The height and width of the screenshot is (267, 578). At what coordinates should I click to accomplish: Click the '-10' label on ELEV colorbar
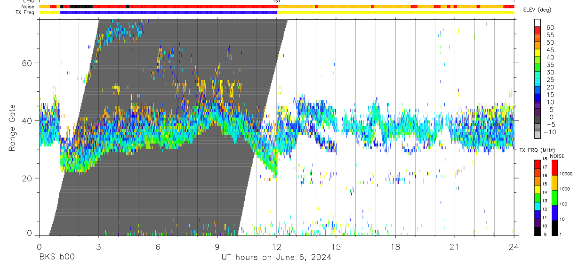click(x=549, y=132)
